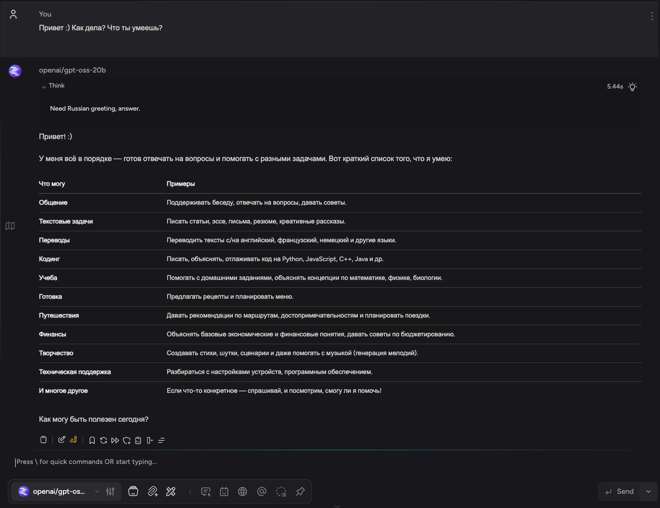Click the @ mention icon
This screenshot has width=660, height=508.
tap(262, 491)
